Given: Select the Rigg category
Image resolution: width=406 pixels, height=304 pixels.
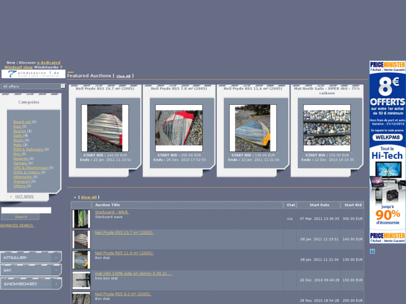Looking at the screenshot, I should (x=17, y=127).
